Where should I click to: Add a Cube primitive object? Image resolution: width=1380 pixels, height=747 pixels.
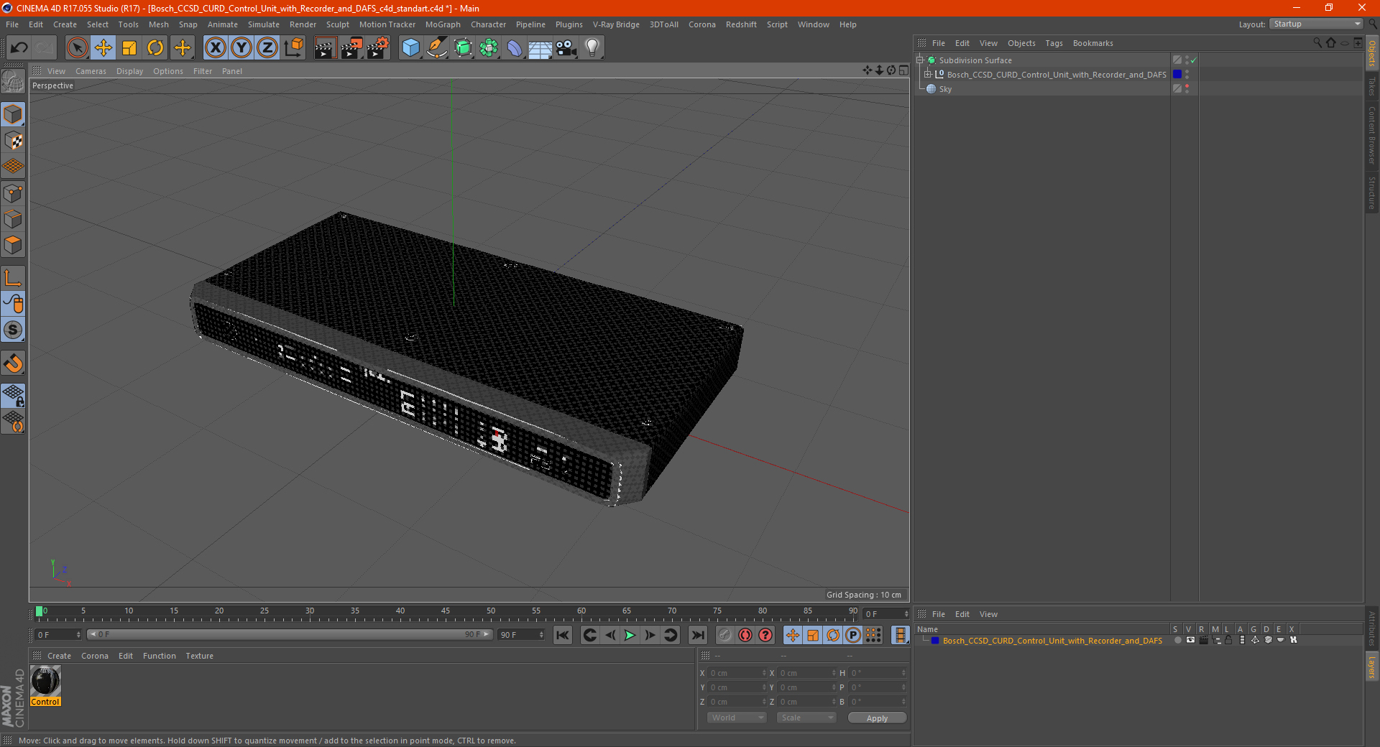pyautogui.click(x=410, y=48)
